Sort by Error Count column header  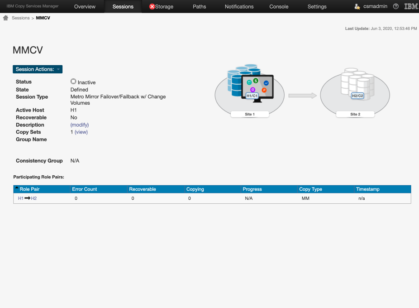click(85, 189)
